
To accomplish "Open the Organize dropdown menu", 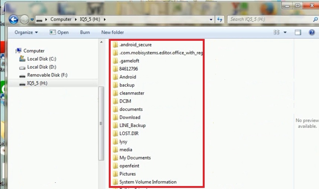I will 26,32.
